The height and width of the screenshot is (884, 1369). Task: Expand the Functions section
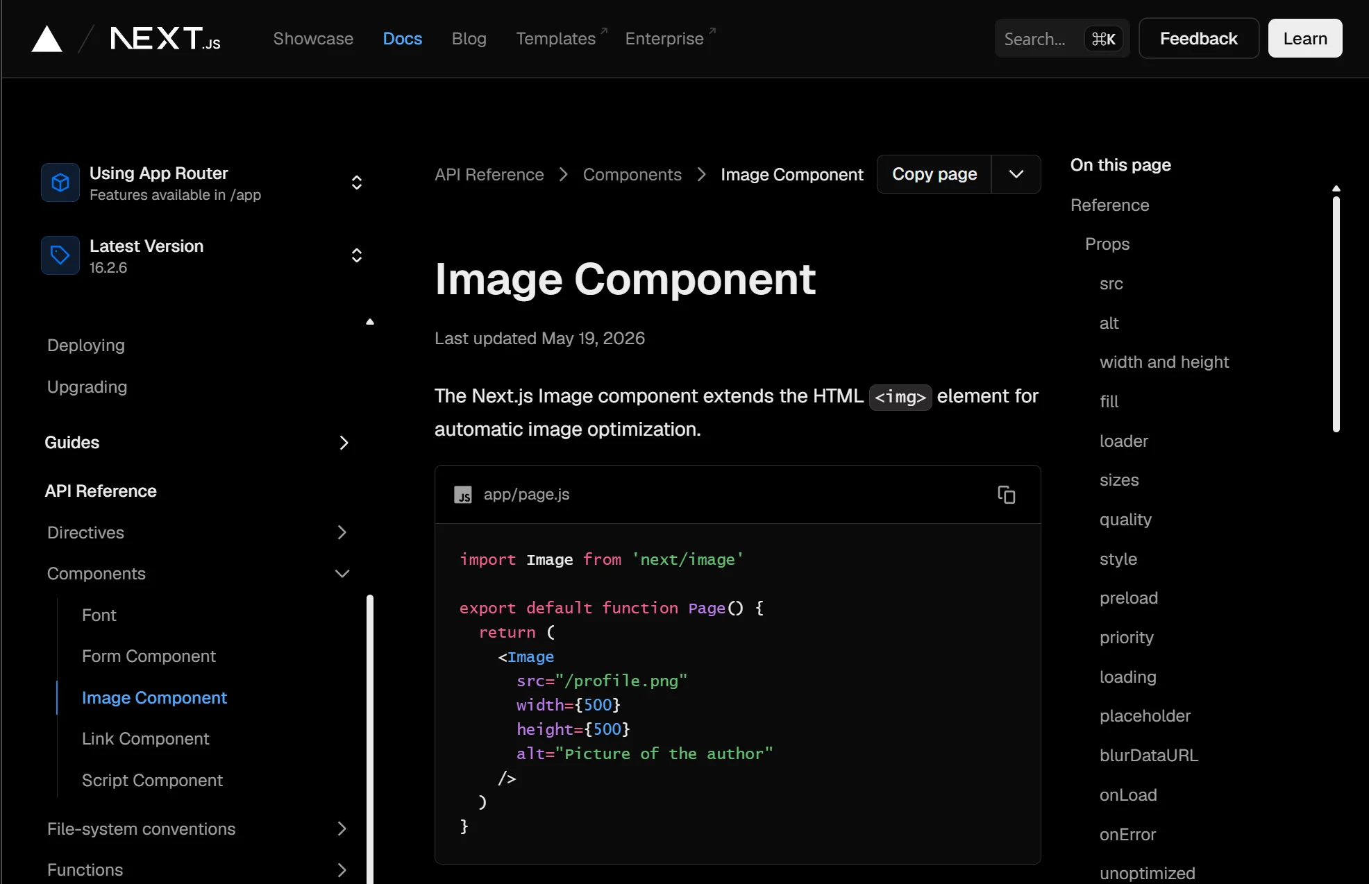click(197, 870)
